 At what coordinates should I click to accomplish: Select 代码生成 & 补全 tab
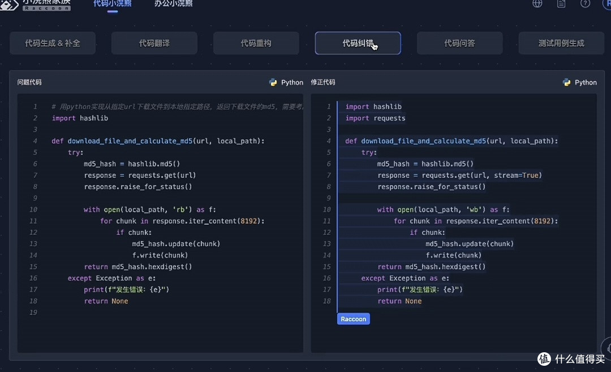click(53, 43)
